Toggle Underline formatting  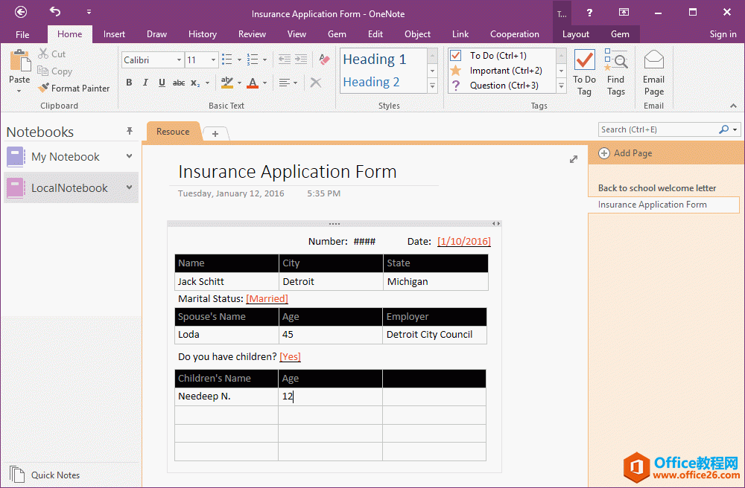[162, 83]
